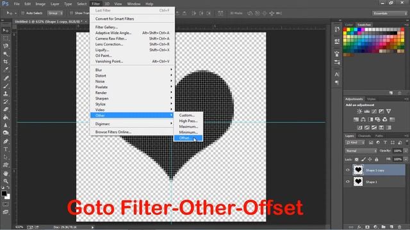Viewport: 410px width, 230px height.
Task: Select the Eraser tool
Action: pos(6,109)
